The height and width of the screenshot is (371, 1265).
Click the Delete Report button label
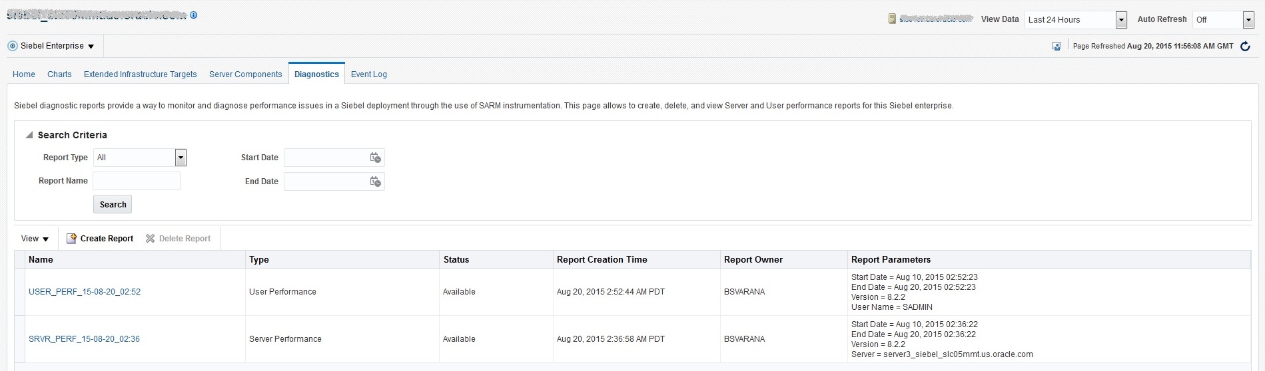185,239
